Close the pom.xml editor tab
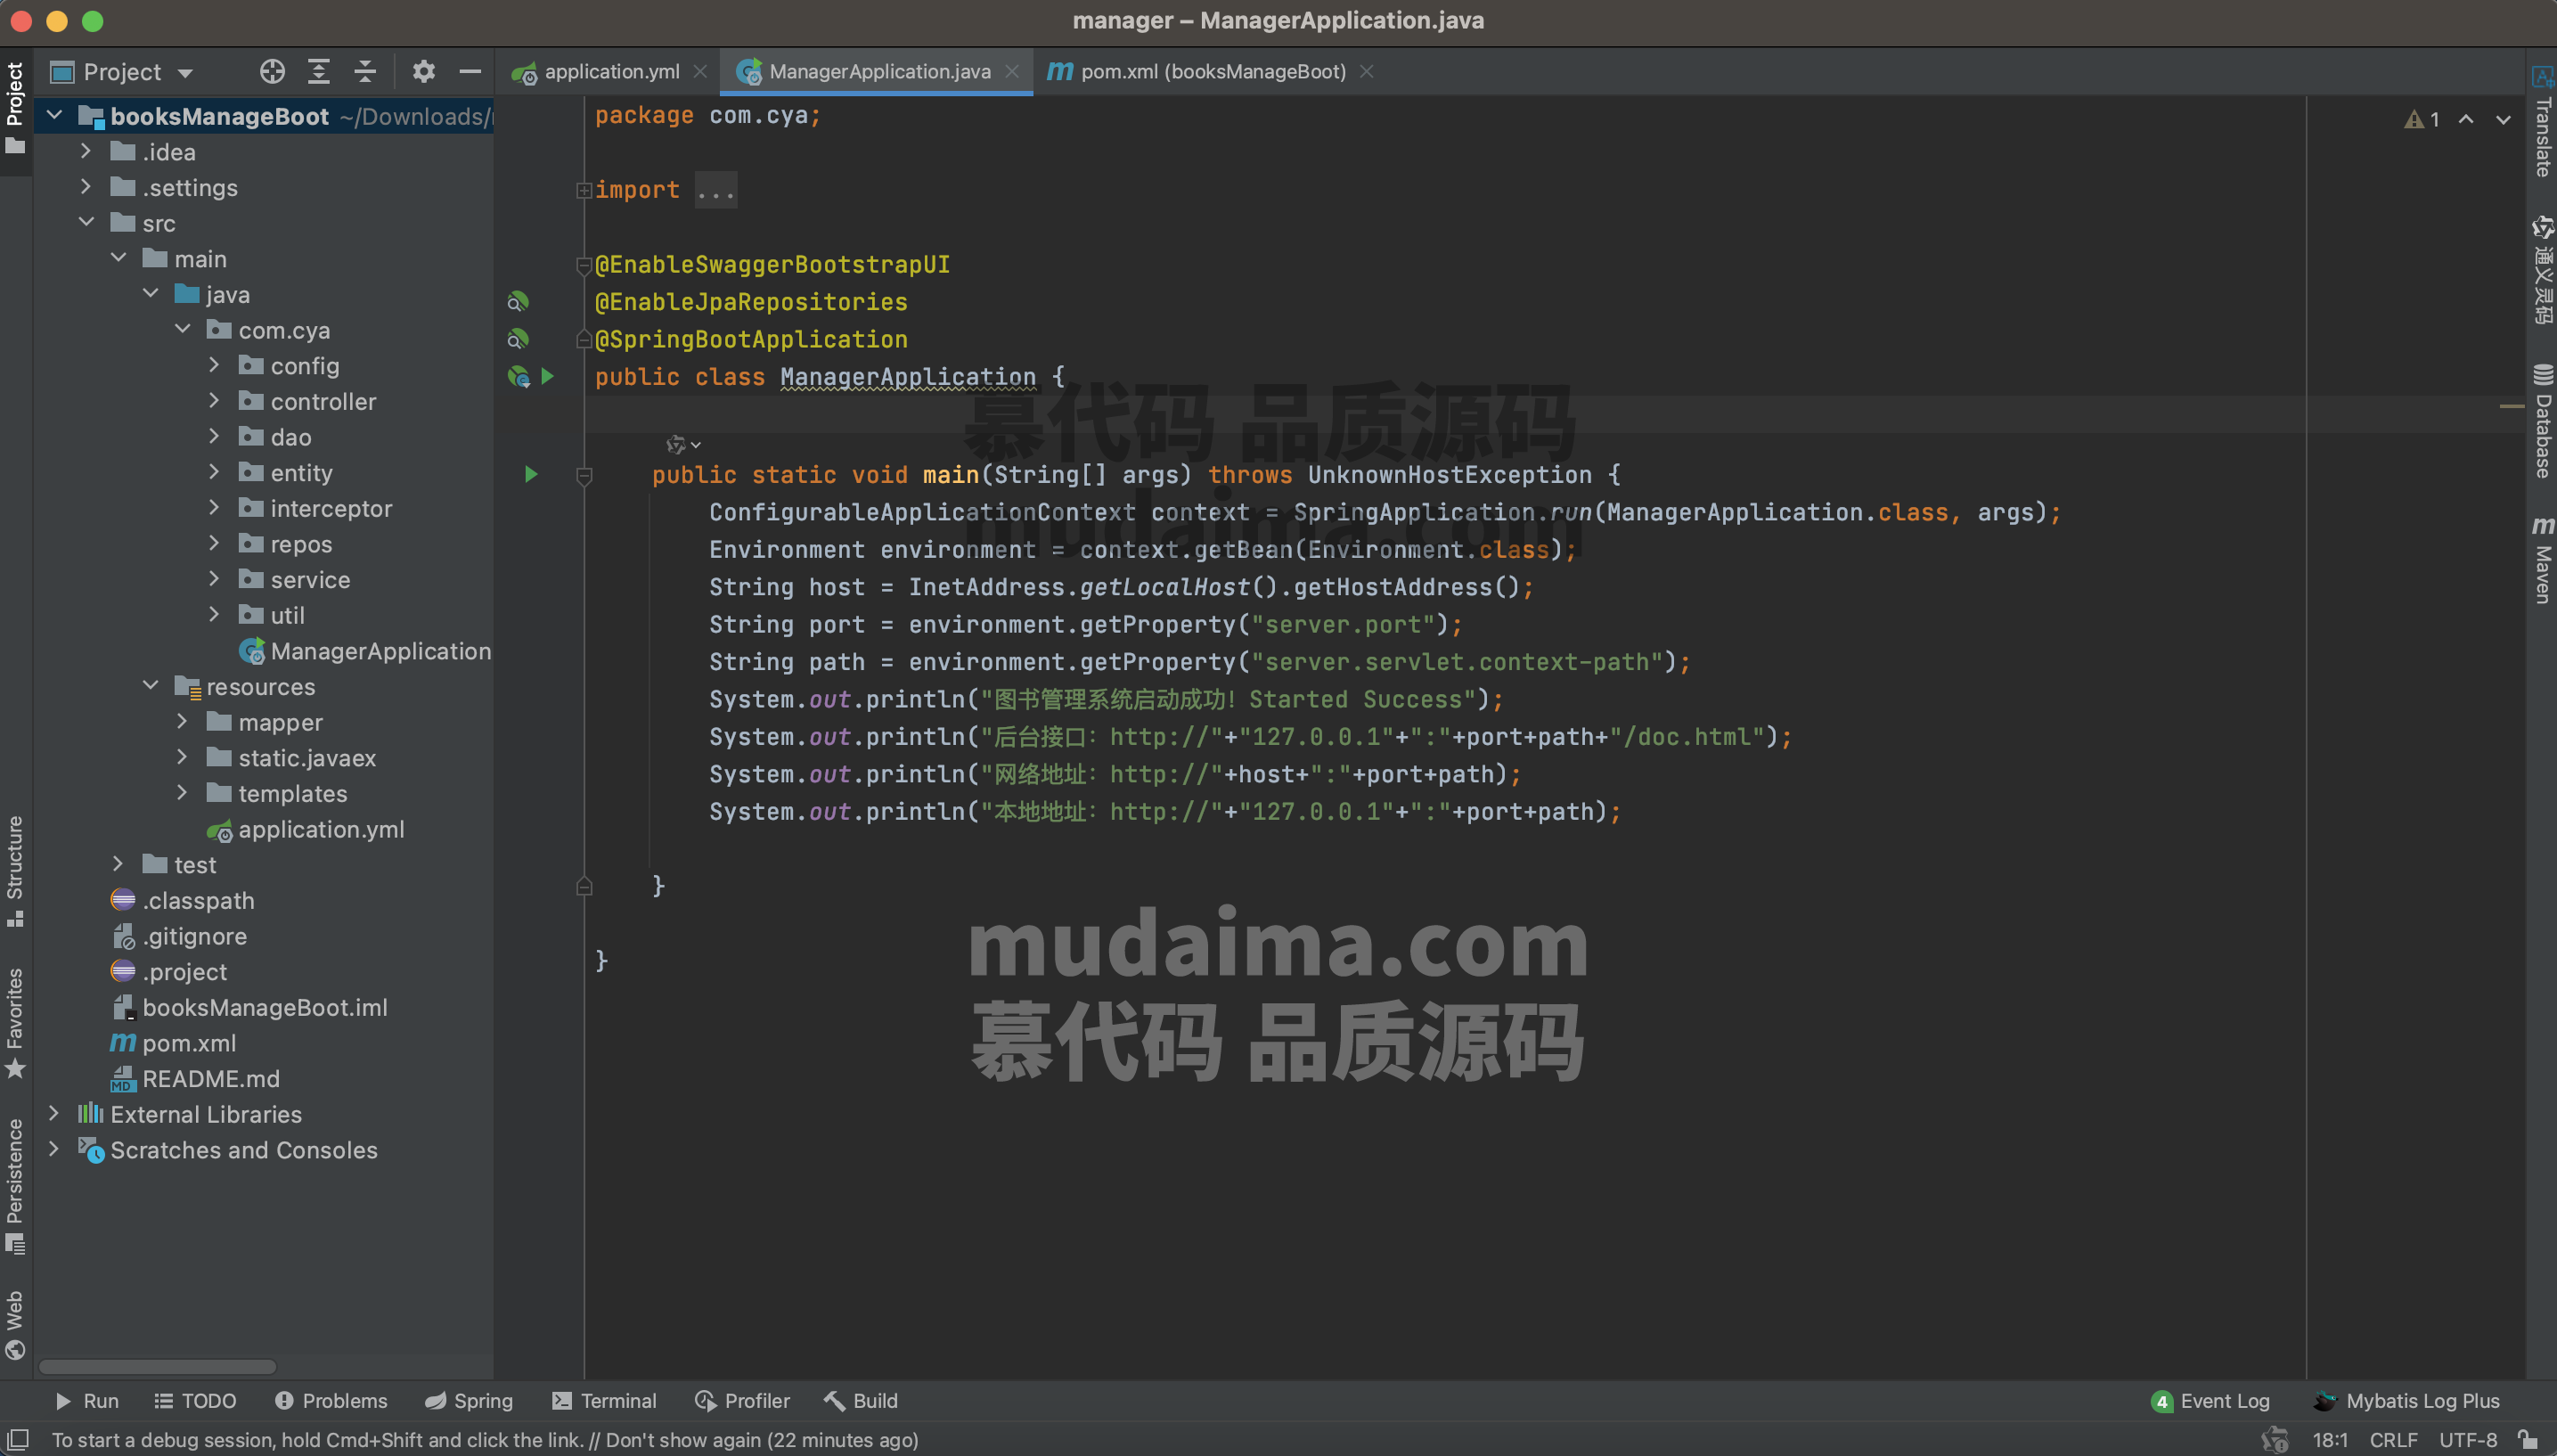 (1368, 72)
